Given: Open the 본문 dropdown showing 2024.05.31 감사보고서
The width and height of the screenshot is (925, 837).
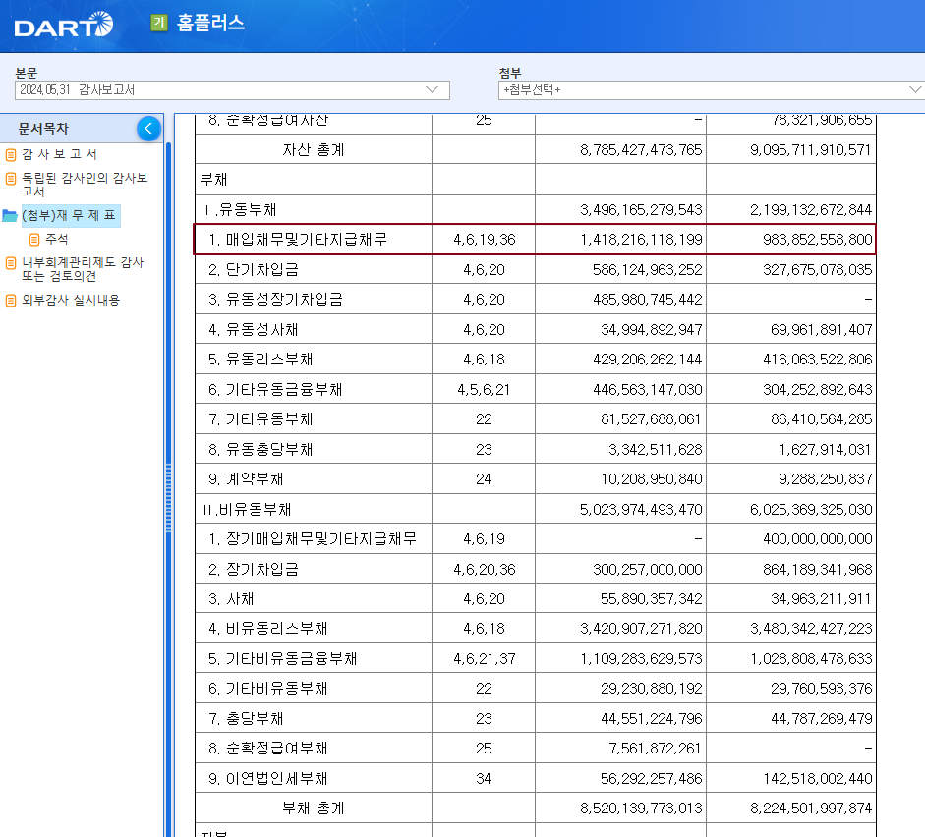Looking at the screenshot, I should click(x=232, y=90).
